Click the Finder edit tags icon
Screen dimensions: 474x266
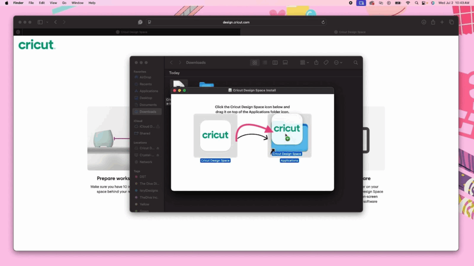click(x=326, y=62)
